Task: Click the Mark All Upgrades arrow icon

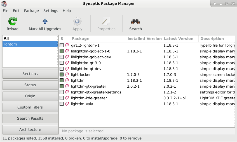Action: click(x=45, y=21)
